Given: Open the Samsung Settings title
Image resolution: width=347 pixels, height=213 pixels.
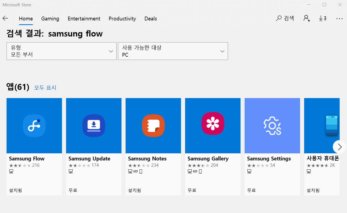Looking at the screenshot, I should click(269, 159).
